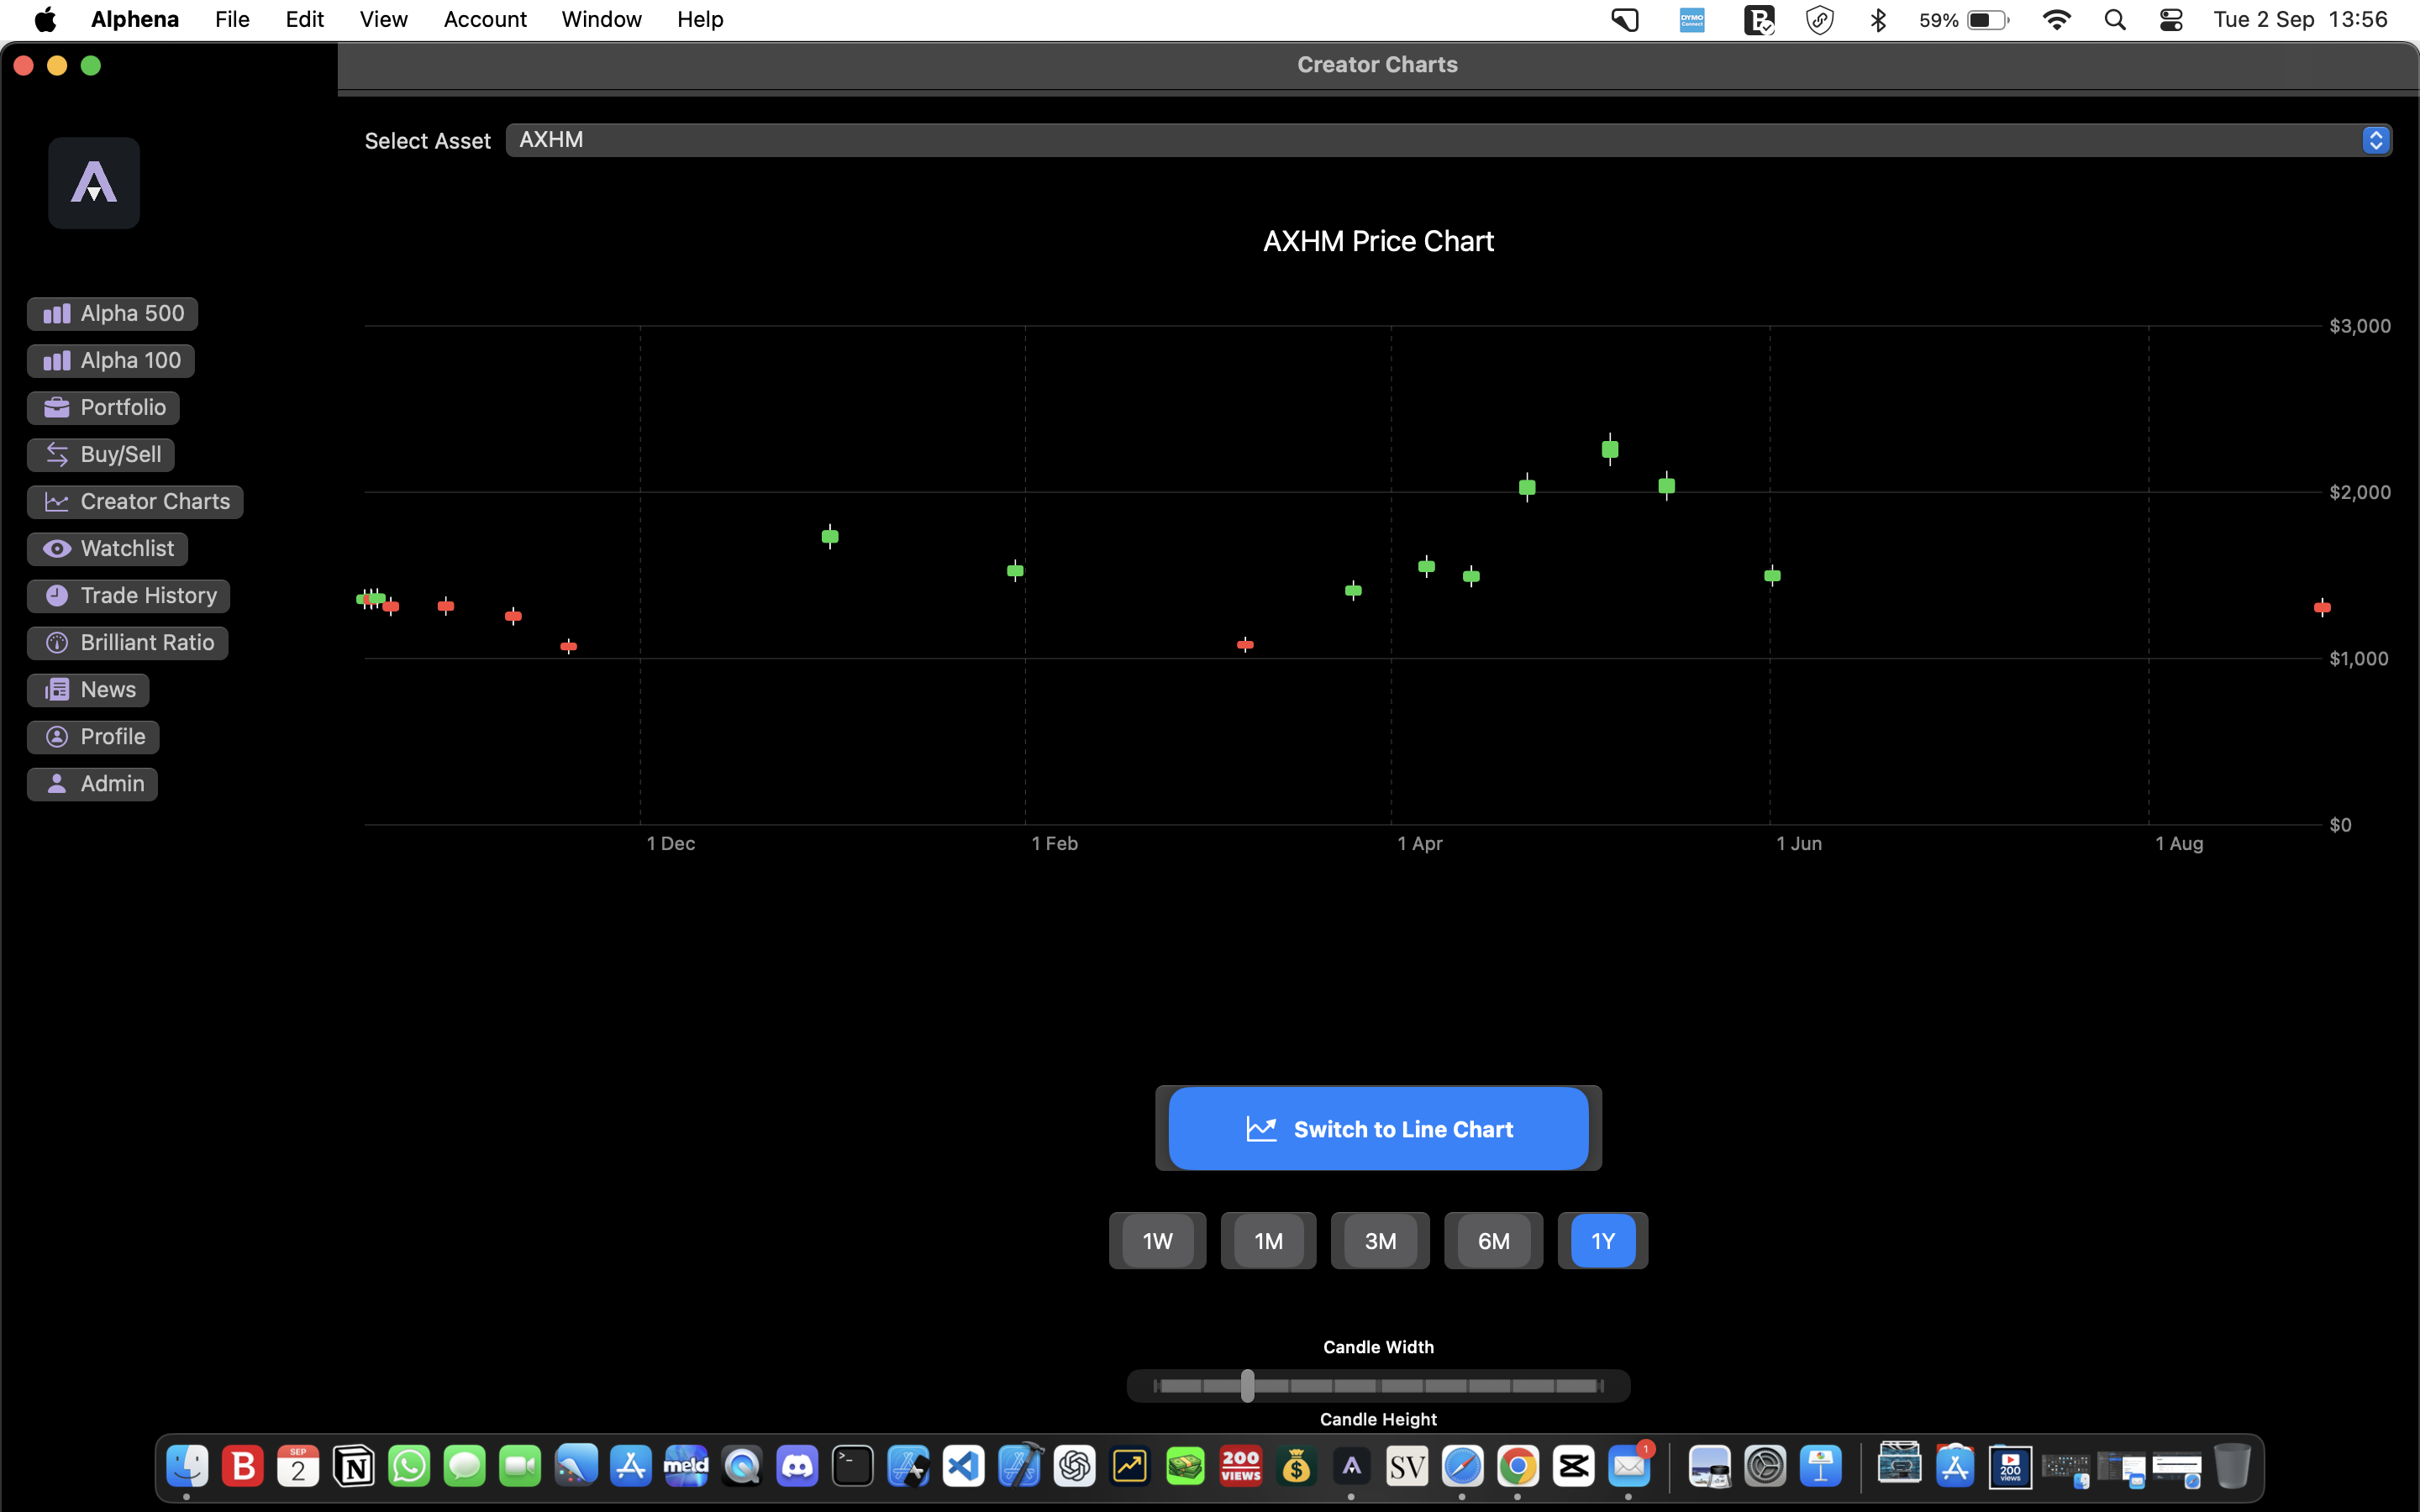This screenshot has width=2420, height=1512.
Task: Click the Candle Width slider thumb
Action: tap(1247, 1385)
